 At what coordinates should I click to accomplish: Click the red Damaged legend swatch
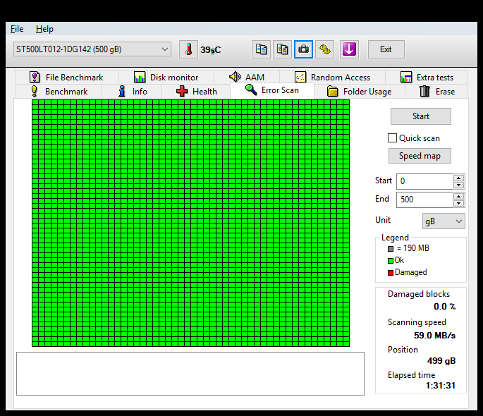tap(391, 272)
